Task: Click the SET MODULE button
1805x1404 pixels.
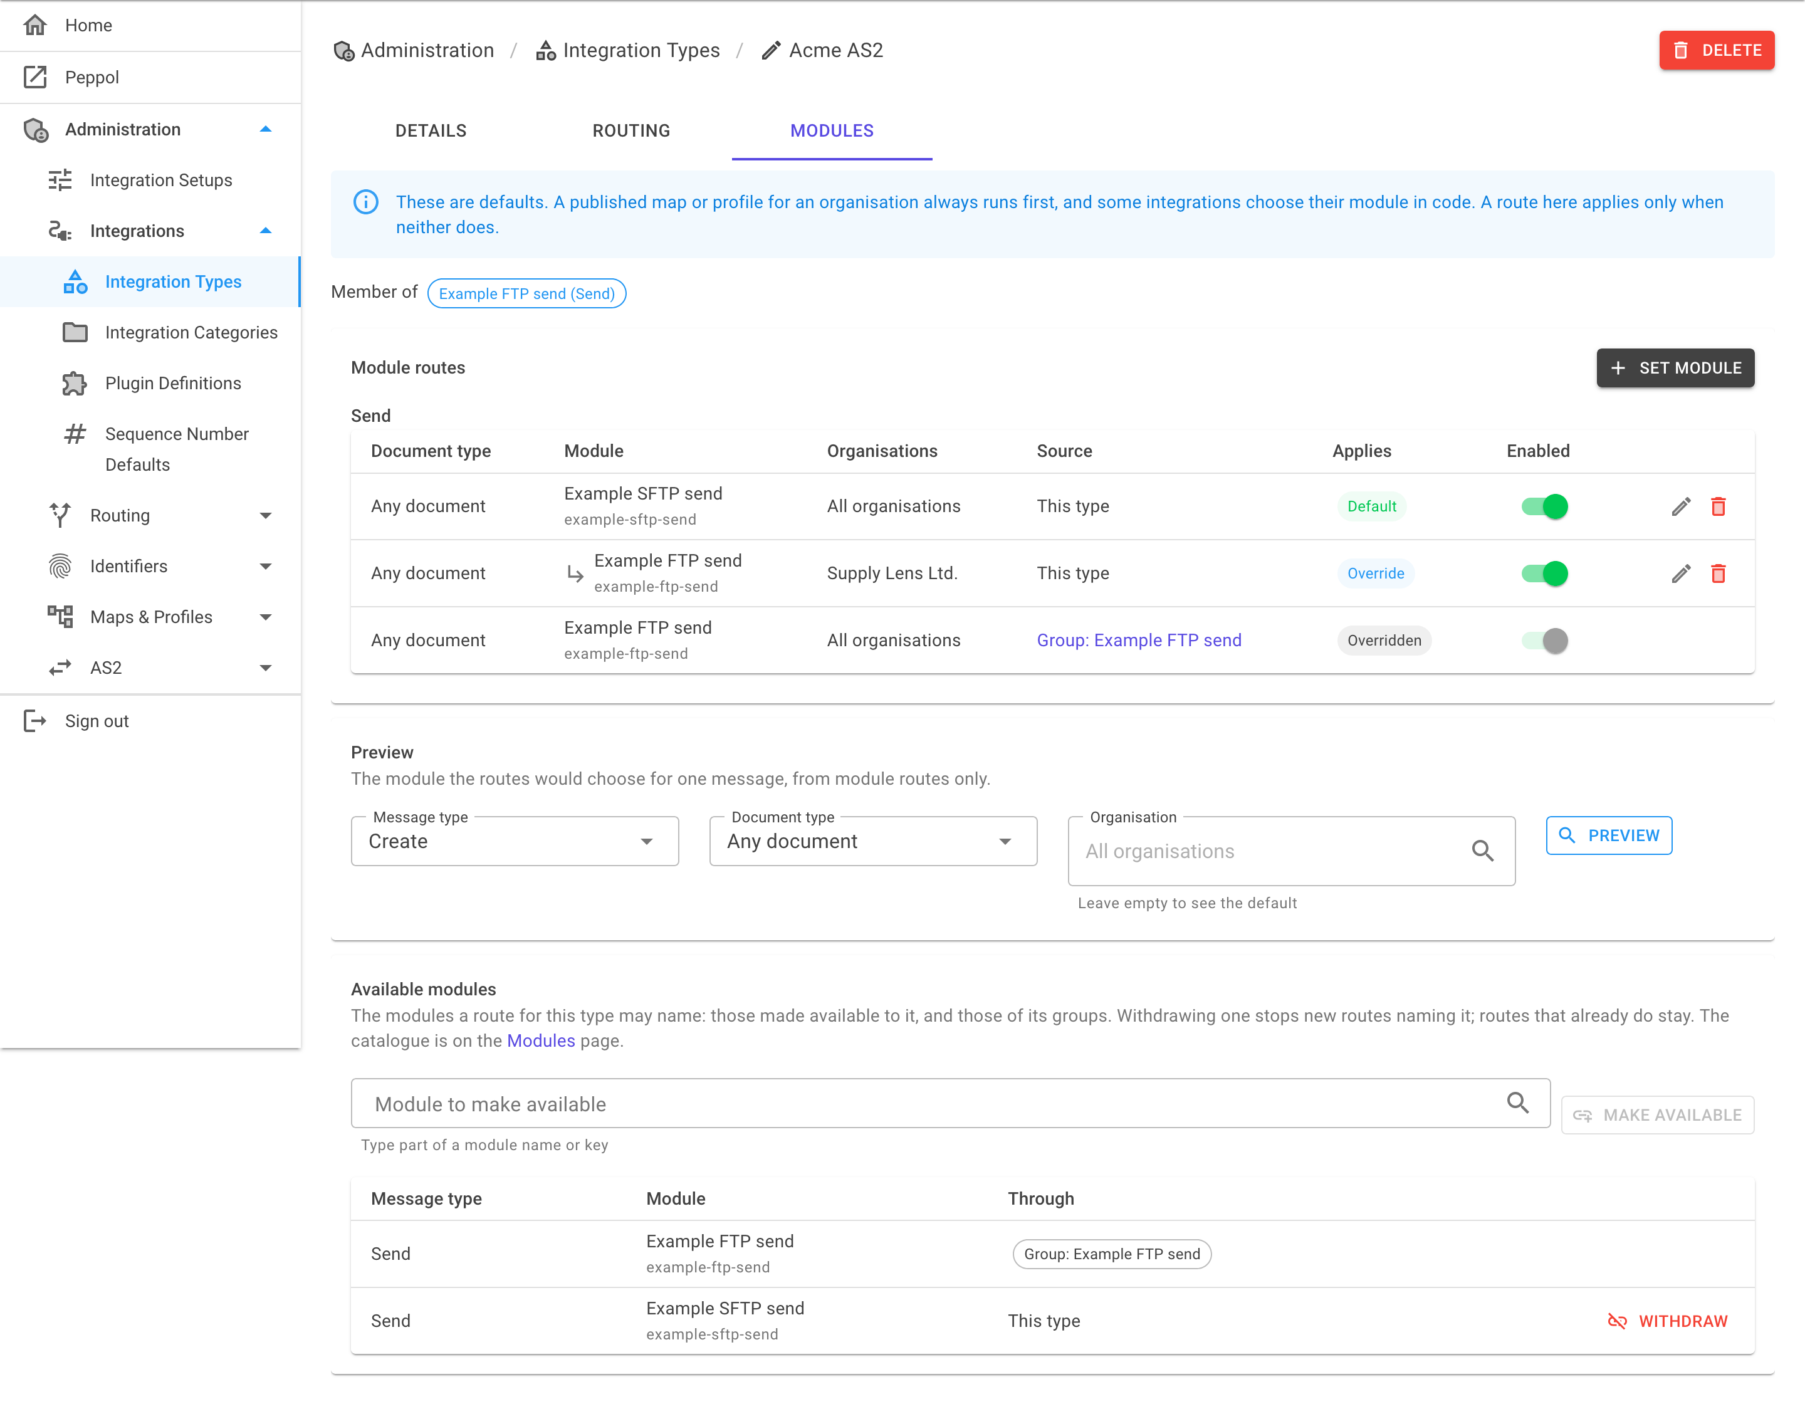Action: click(1675, 368)
